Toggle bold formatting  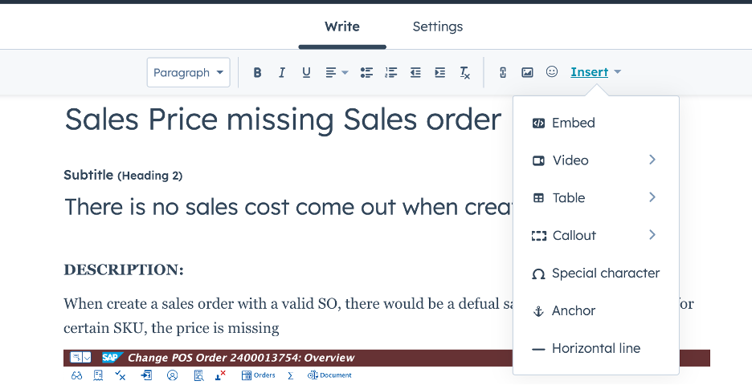coord(257,72)
